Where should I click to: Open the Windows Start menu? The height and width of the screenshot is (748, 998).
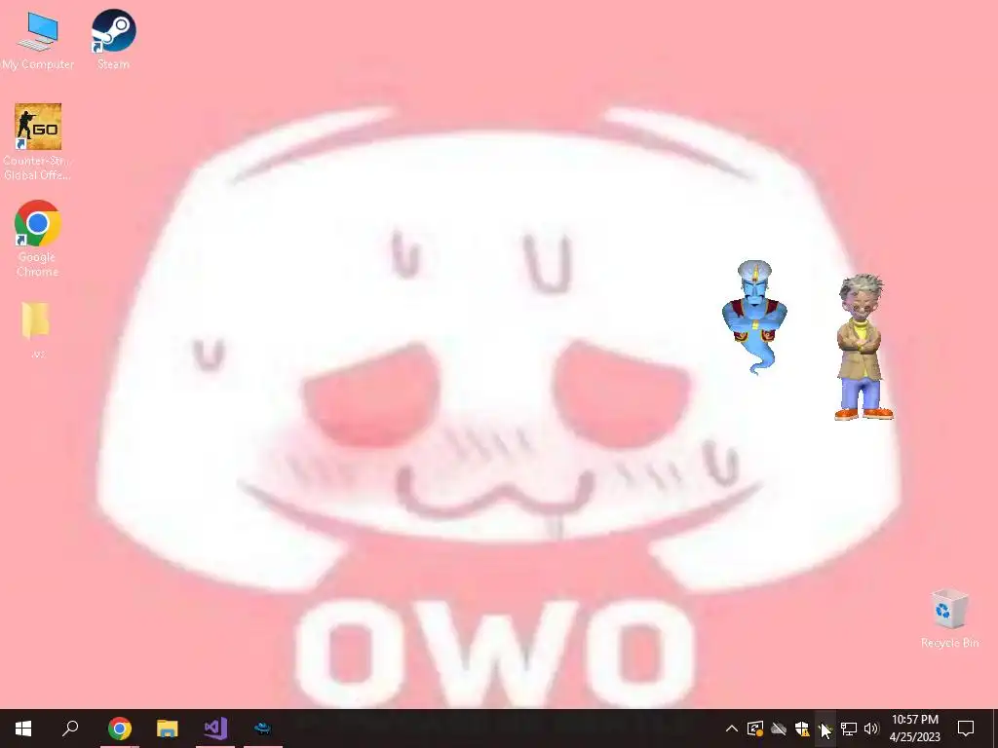point(23,729)
